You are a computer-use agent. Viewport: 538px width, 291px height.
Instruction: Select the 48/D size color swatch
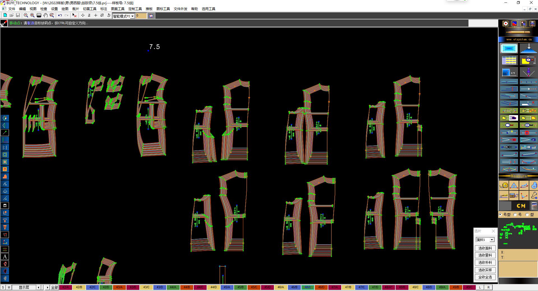(x=429, y=287)
